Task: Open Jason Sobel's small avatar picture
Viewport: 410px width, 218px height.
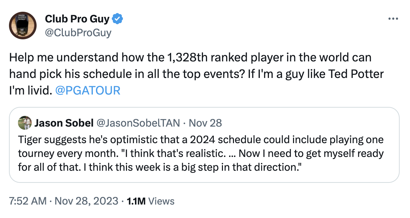Action: pyautogui.click(x=25, y=123)
